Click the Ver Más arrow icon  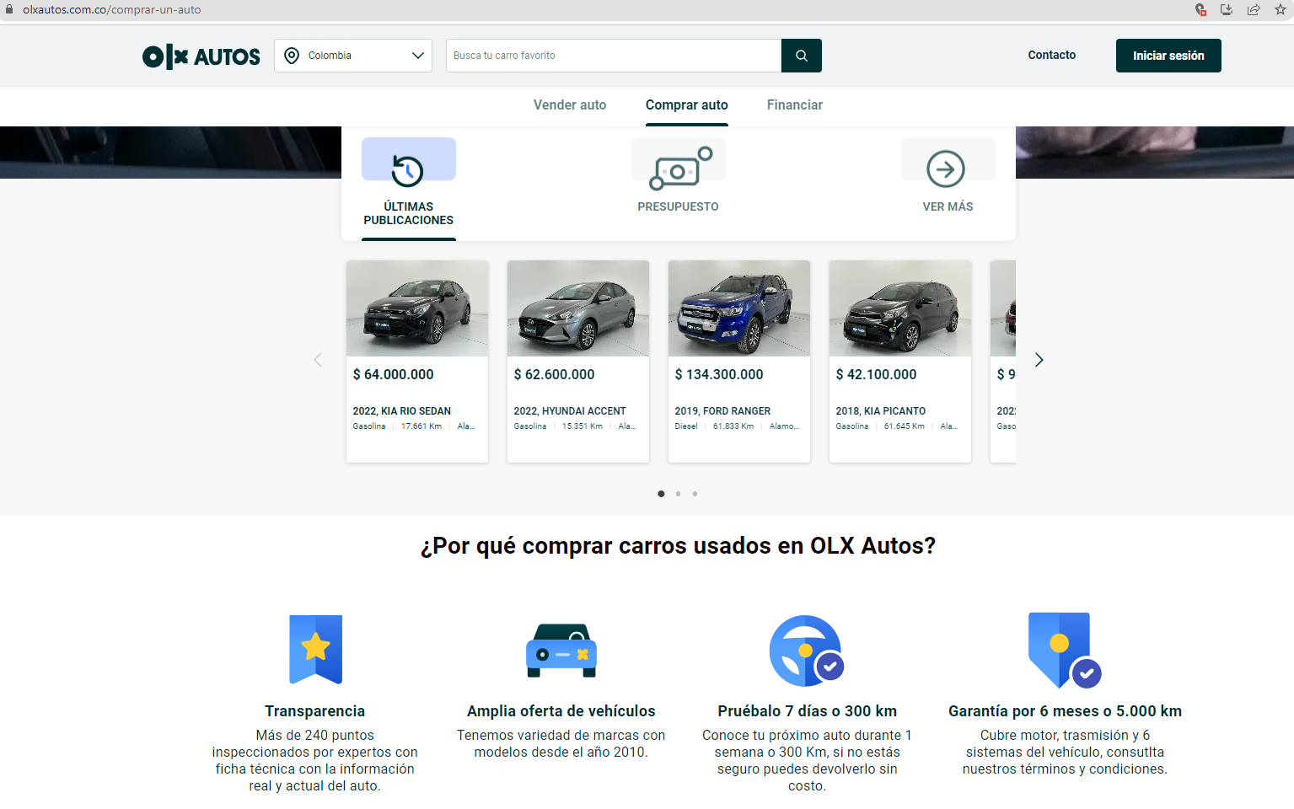pos(948,169)
